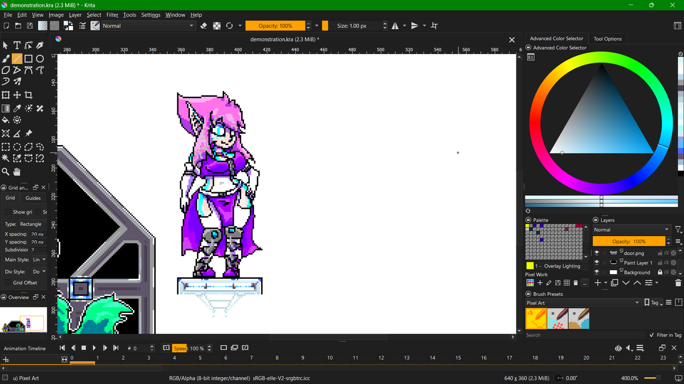Select the Pan hand tool
The width and height of the screenshot is (684, 384).
[17, 171]
